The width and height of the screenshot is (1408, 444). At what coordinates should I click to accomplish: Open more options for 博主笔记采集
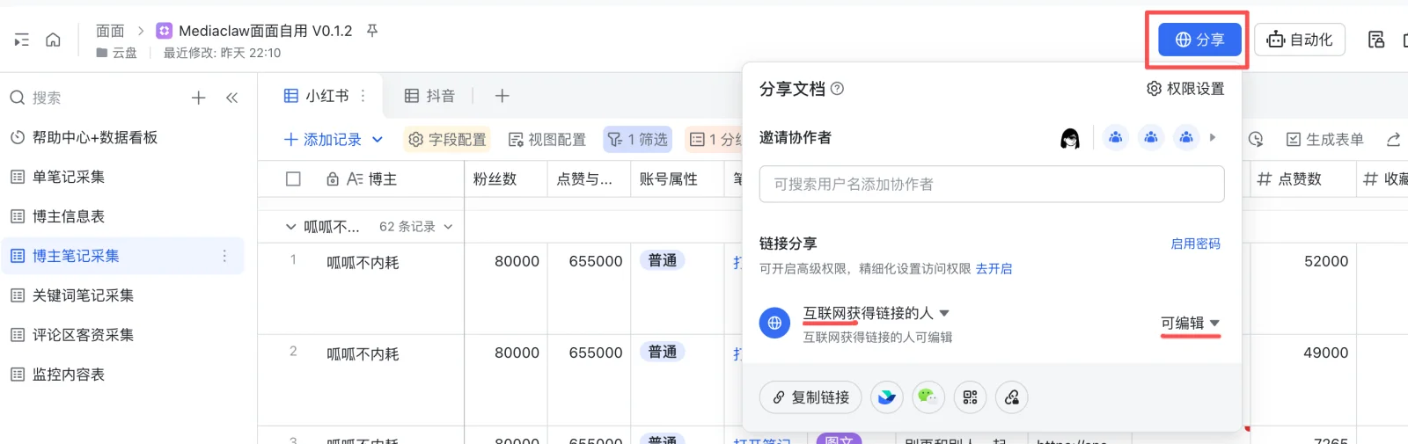coord(224,256)
